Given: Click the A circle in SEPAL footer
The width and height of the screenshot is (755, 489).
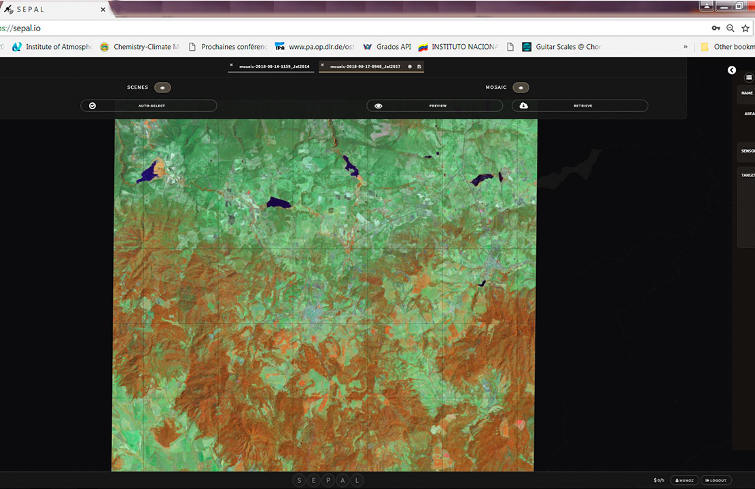Looking at the screenshot, I should 343,480.
